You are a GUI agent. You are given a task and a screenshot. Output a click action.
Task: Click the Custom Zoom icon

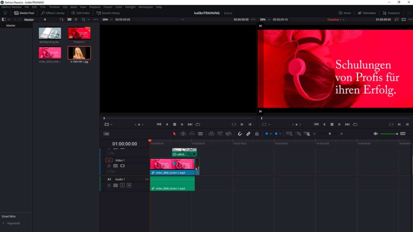tap(307, 134)
